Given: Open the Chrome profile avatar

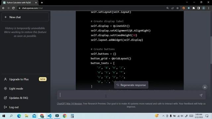Looking at the screenshot, I should [x=204, y=8].
